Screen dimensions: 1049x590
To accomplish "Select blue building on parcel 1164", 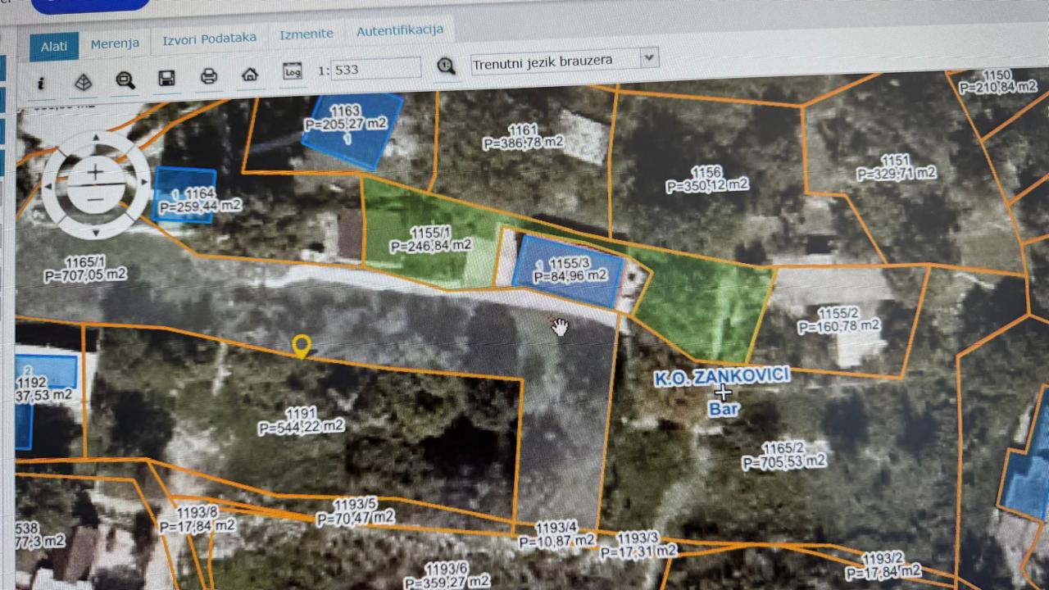I will click(184, 195).
